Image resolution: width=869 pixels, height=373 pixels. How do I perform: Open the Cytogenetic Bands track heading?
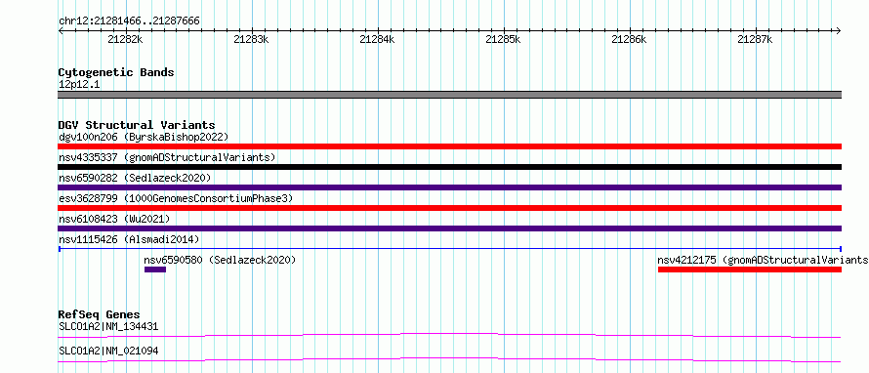tap(116, 72)
